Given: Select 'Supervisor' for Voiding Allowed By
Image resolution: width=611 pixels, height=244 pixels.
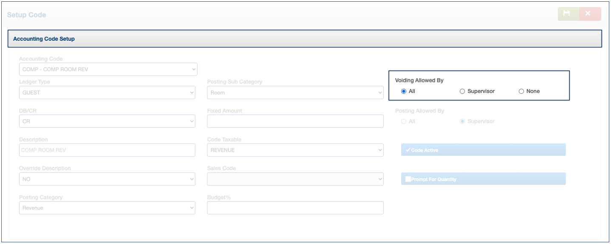Looking at the screenshot, I should [462, 91].
